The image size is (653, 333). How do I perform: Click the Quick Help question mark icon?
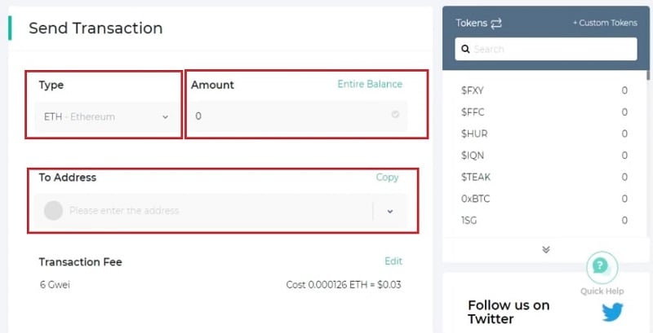click(602, 265)
